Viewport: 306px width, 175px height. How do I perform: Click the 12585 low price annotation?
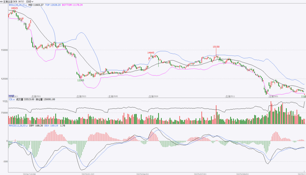80,80
